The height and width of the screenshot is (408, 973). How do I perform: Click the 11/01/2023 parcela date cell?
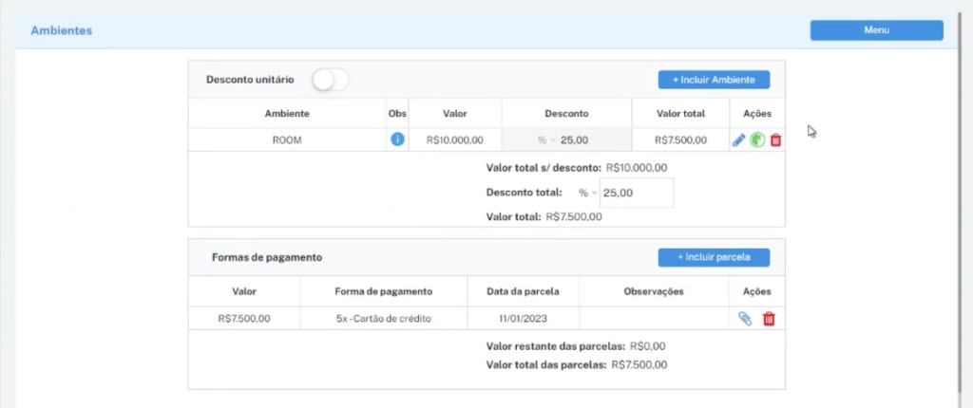(x=523, y=319)
